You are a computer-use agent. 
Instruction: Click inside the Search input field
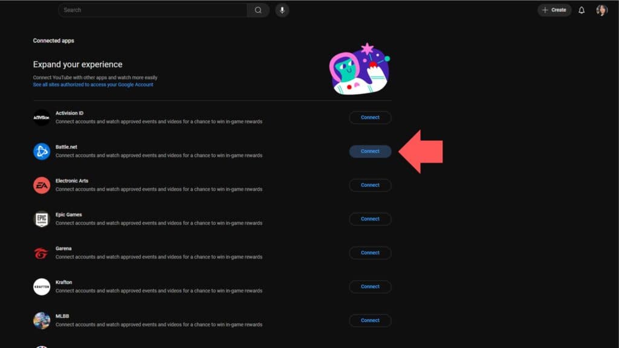tap(151, 10)
